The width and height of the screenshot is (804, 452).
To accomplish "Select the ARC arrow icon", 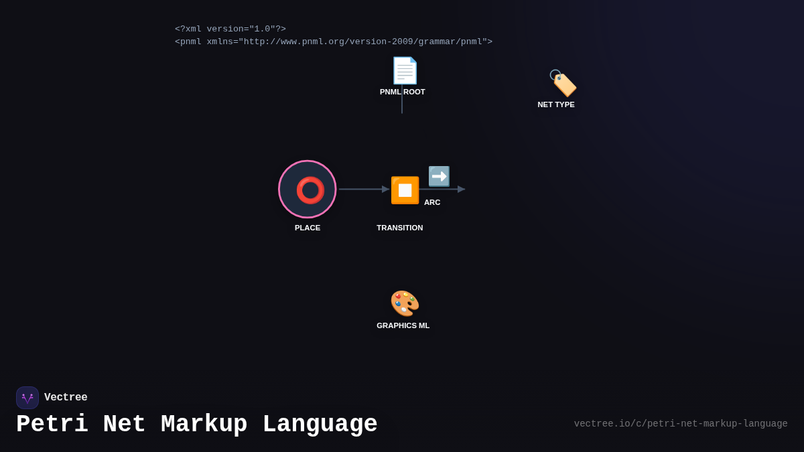I will pos(439,176).
